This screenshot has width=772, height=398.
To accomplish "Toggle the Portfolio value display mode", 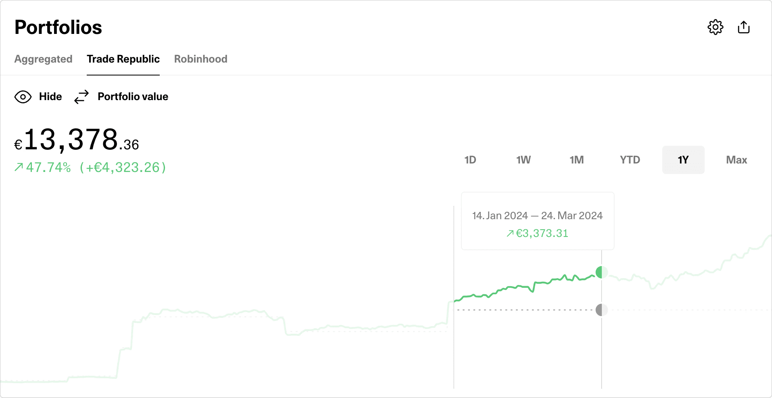I will pos(133,97).
